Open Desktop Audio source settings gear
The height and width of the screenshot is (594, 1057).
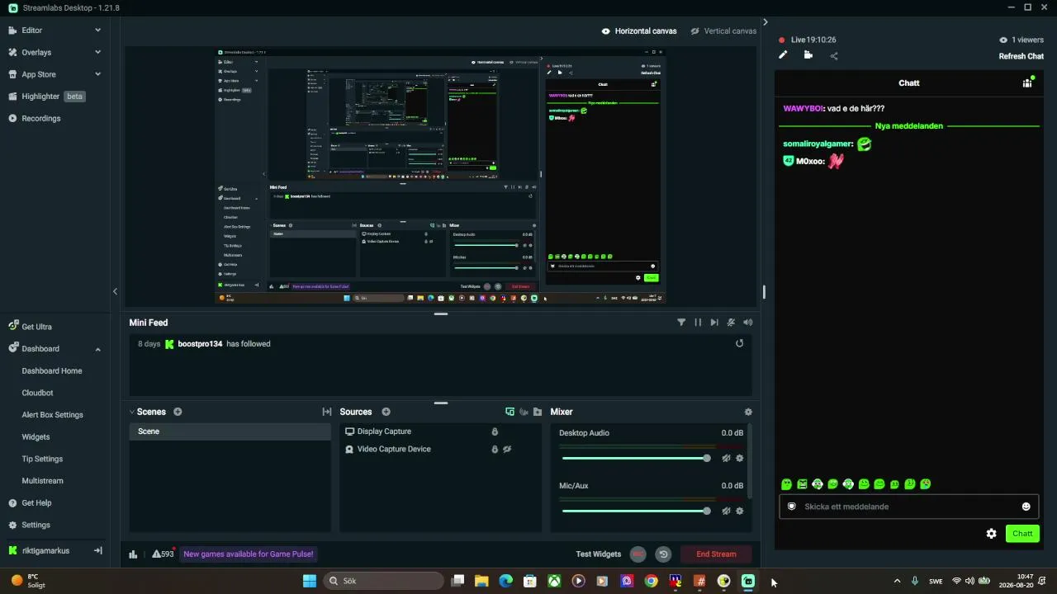[739, 458]
